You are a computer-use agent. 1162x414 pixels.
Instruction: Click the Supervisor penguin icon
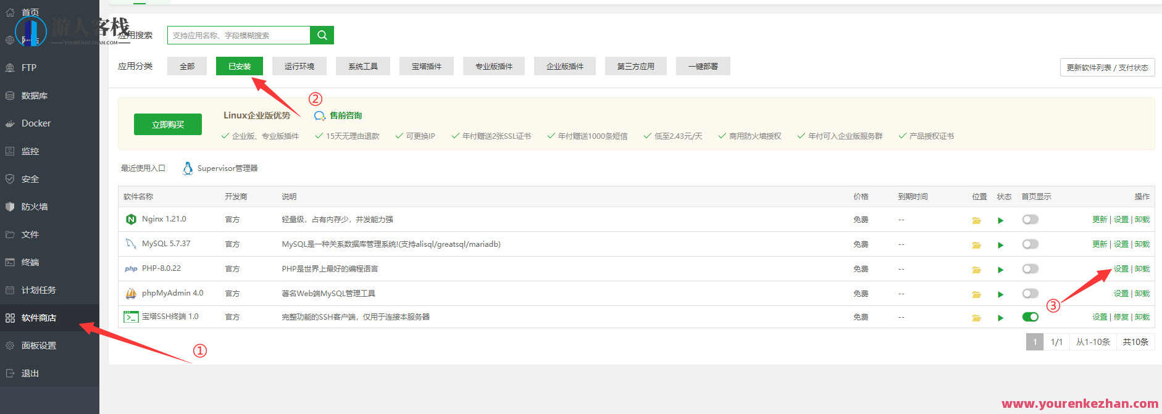(x=188, y=168)
